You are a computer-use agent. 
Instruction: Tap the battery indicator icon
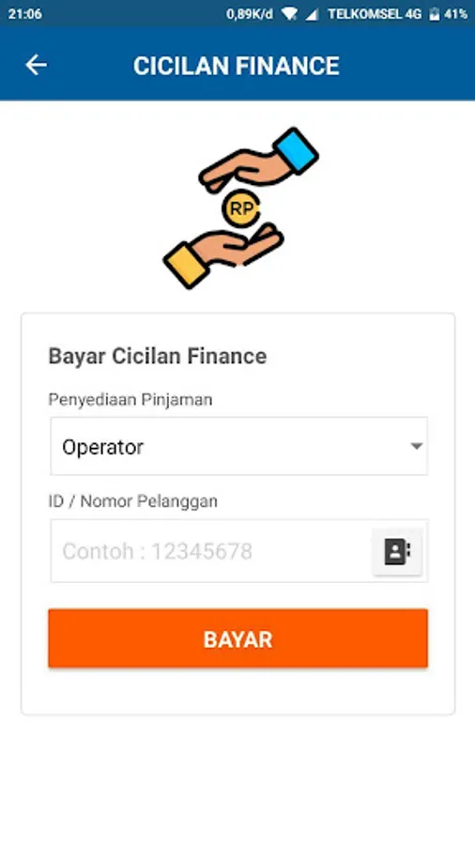(434, 14)
